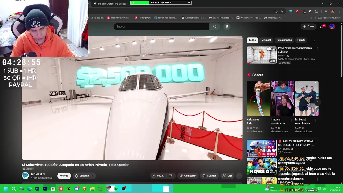Open the Buscar Proyectos bookmark
This screenshot has height=193, width=343.
tap(221, 18)
